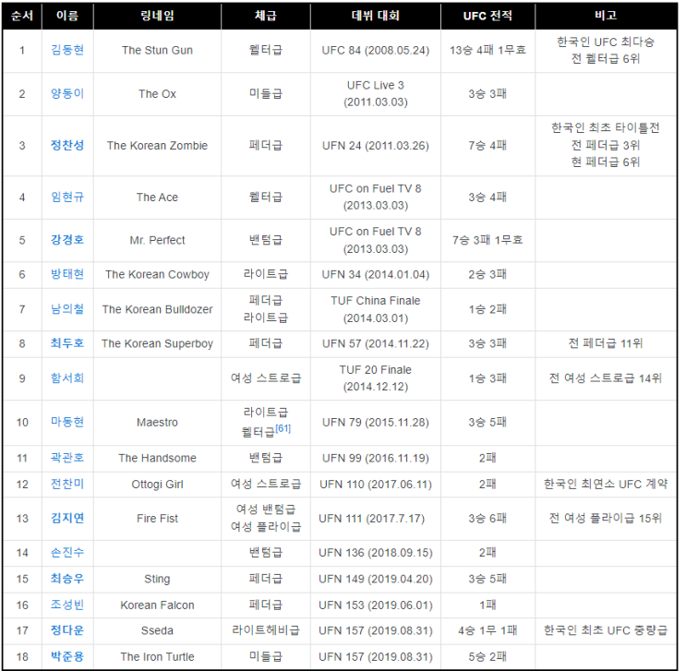
Task: Select ring name The Korean Cowboy
Action: click(x=157, y=275)
